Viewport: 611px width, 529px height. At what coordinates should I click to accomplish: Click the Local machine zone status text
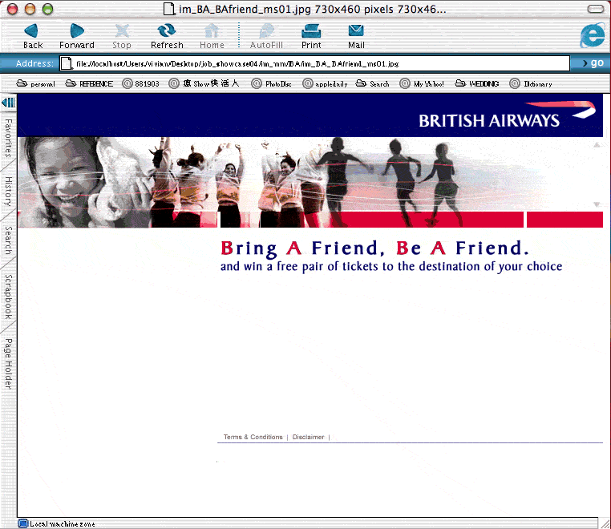pos(63,524)
